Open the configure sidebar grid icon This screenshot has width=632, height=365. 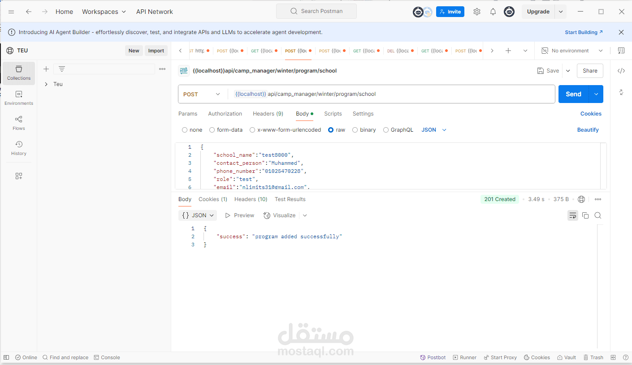click(19, 176)
